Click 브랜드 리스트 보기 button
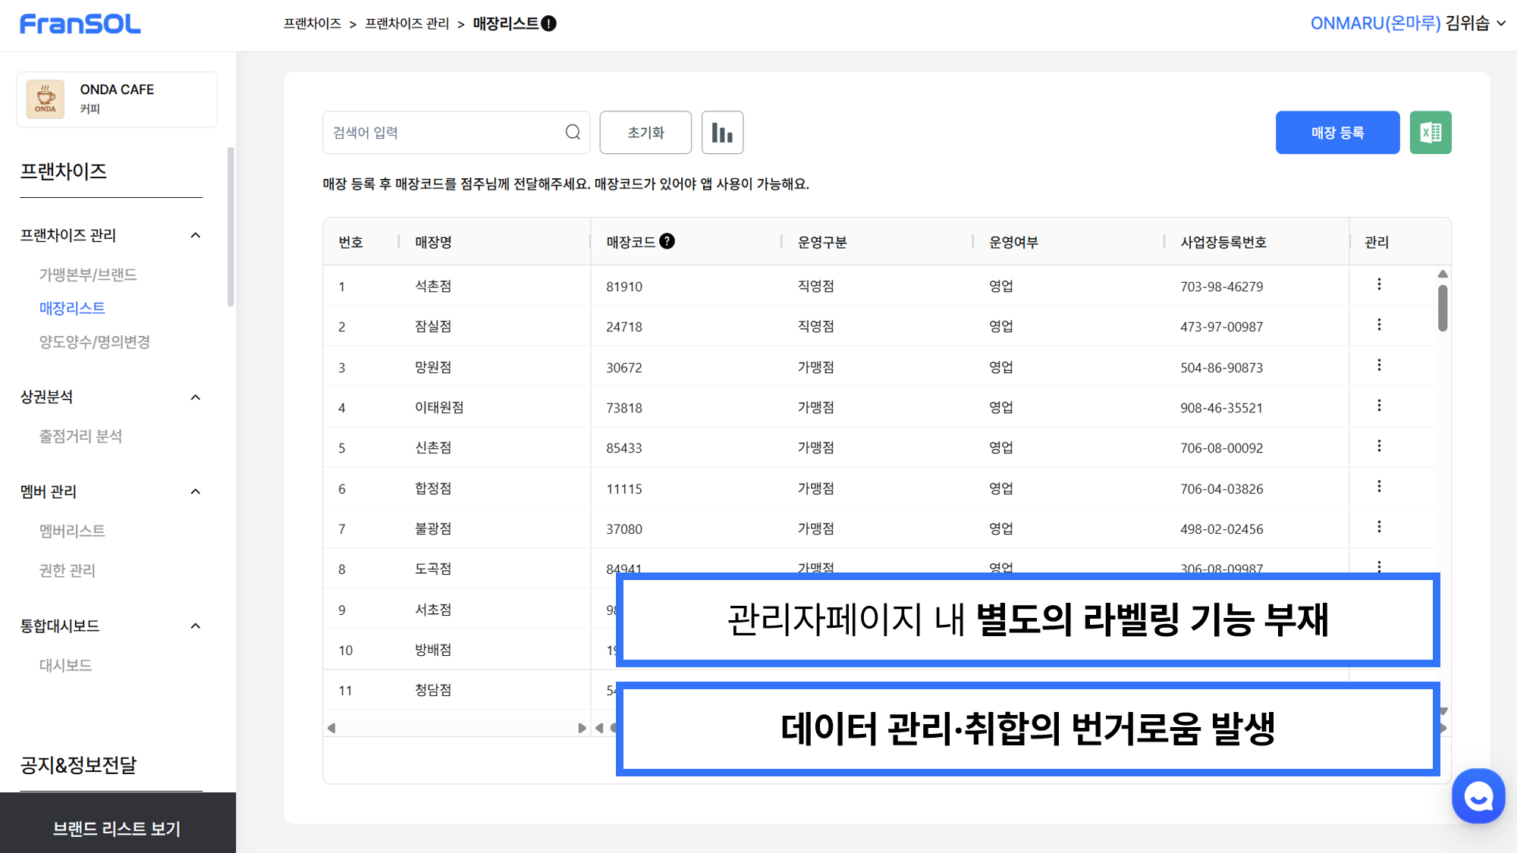 (x=118, y=828)
